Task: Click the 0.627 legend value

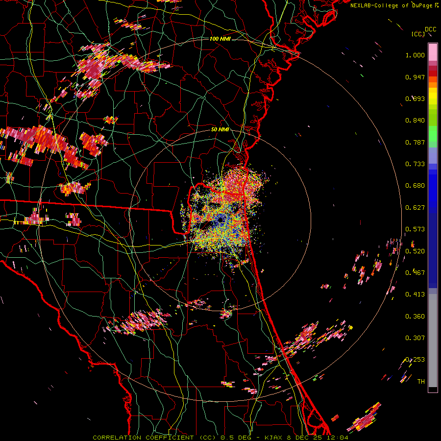Action: (415, 208)
